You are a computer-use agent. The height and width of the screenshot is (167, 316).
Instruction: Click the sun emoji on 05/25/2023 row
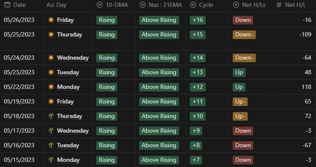click(x=51, y=35)
